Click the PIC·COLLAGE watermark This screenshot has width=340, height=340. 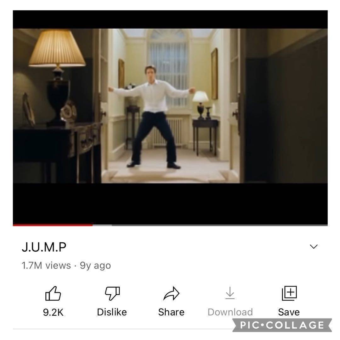(282, 325)
